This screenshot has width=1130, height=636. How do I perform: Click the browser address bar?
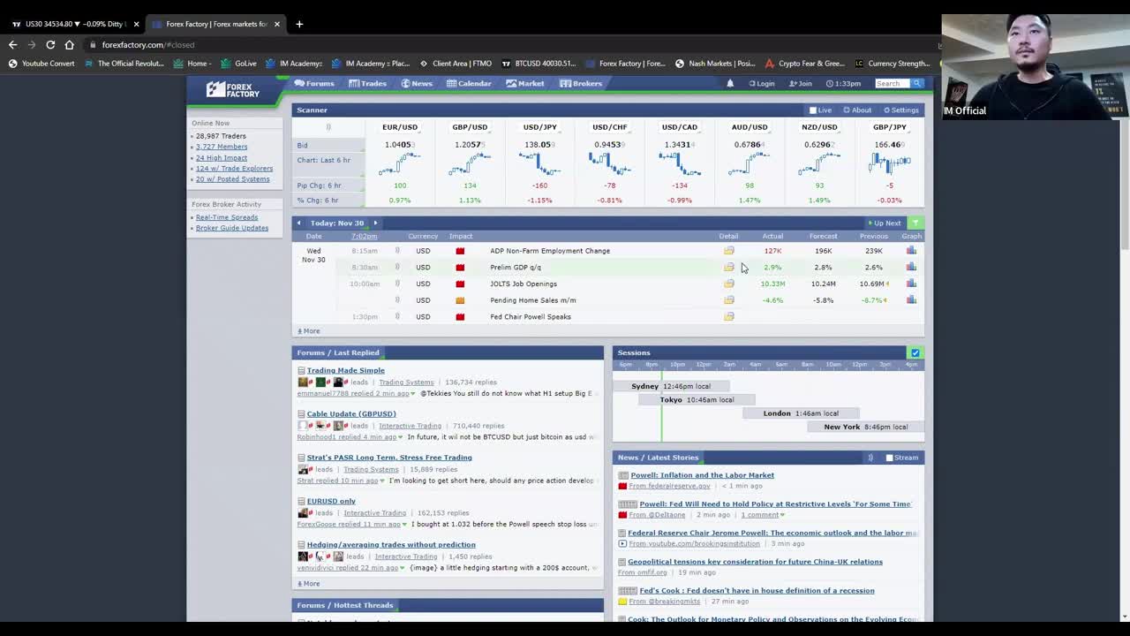click(x=512, y=44)
